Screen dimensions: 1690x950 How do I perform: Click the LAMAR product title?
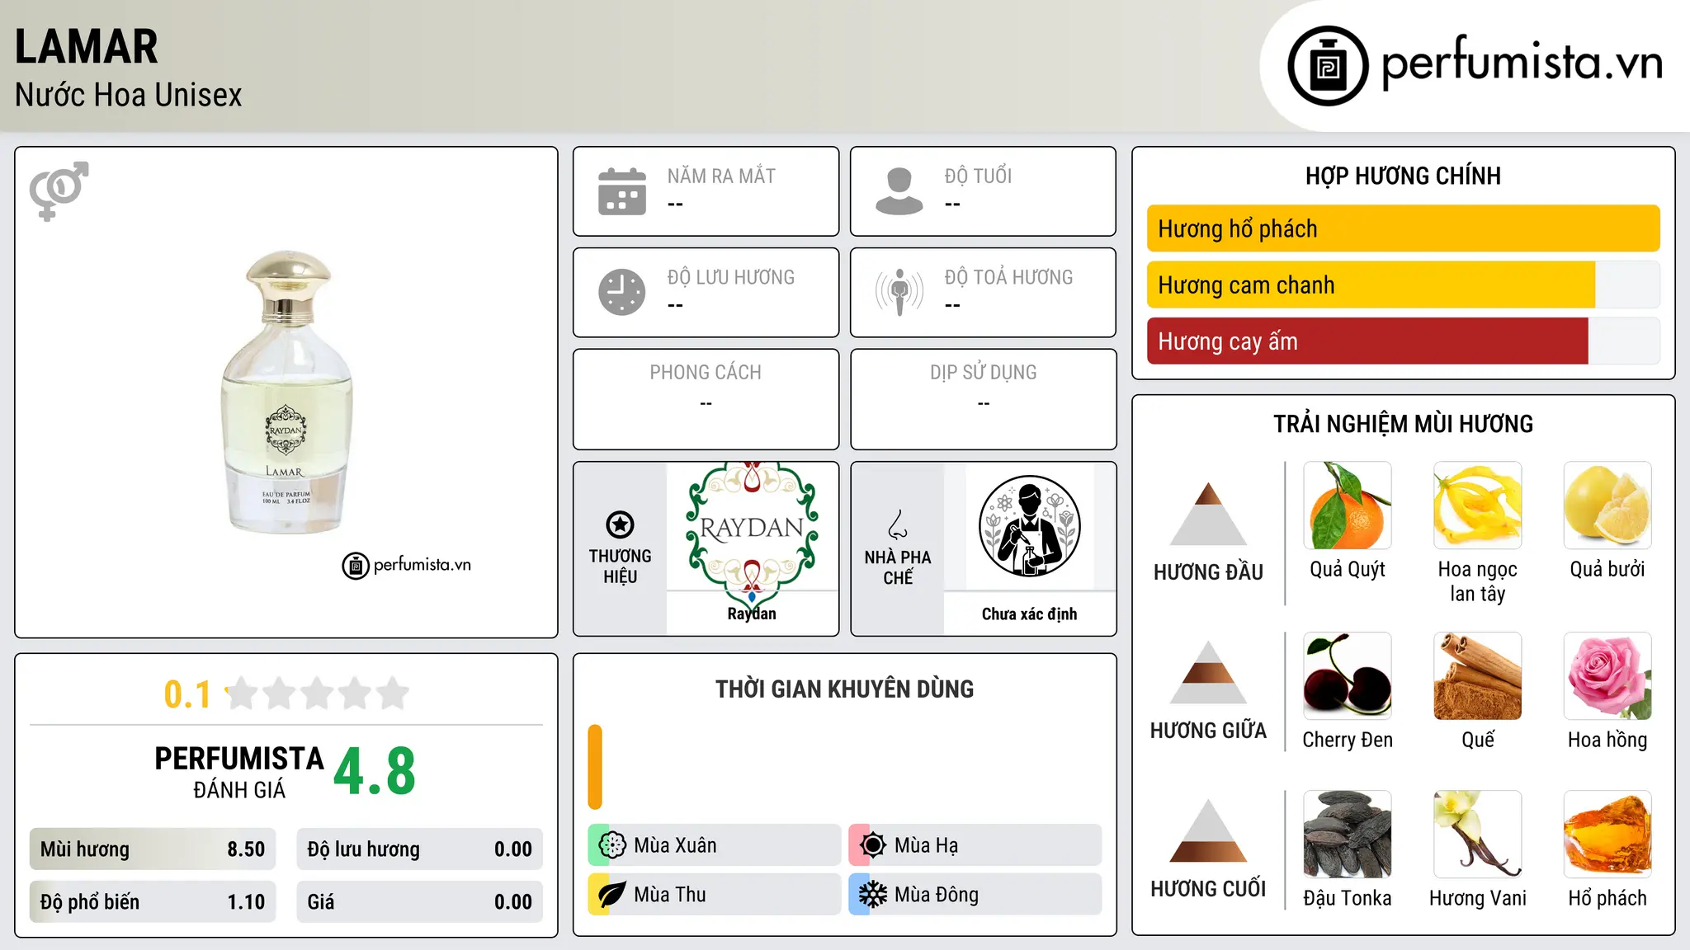pyautogui.click(x=86, y=46)
